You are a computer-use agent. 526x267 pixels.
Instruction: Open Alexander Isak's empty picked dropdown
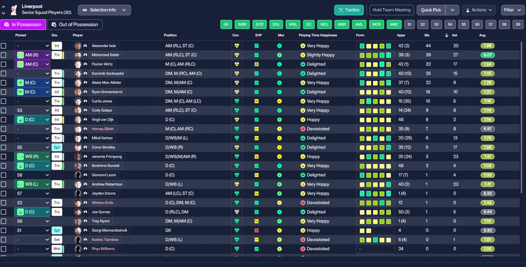(x=32, y=46)
